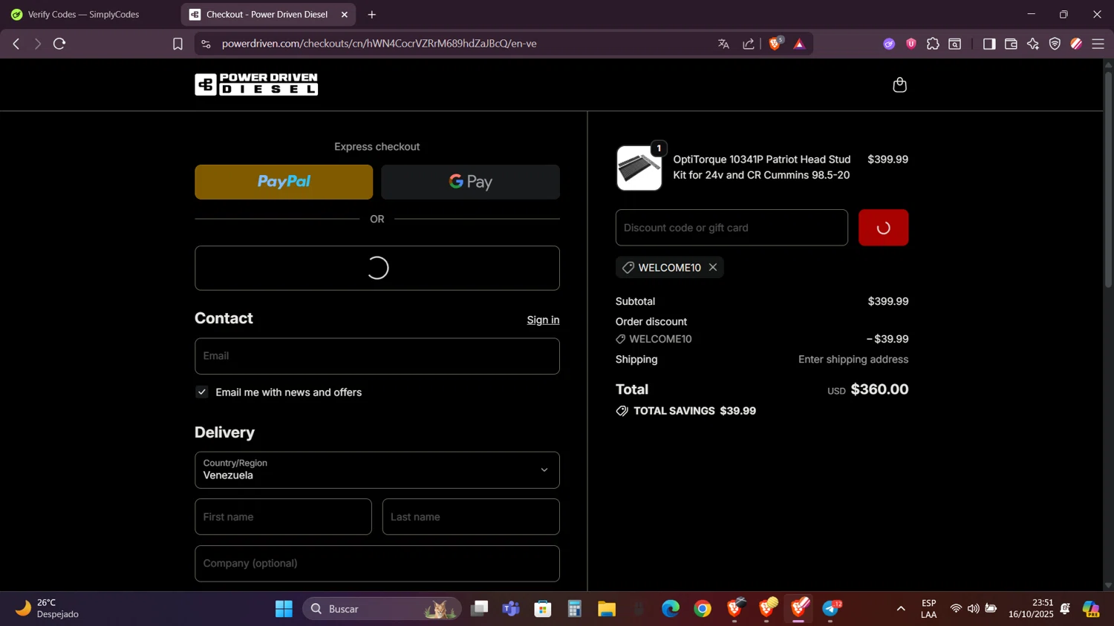
Task: Open the volume control tray icon
Action: click(973, 609)
